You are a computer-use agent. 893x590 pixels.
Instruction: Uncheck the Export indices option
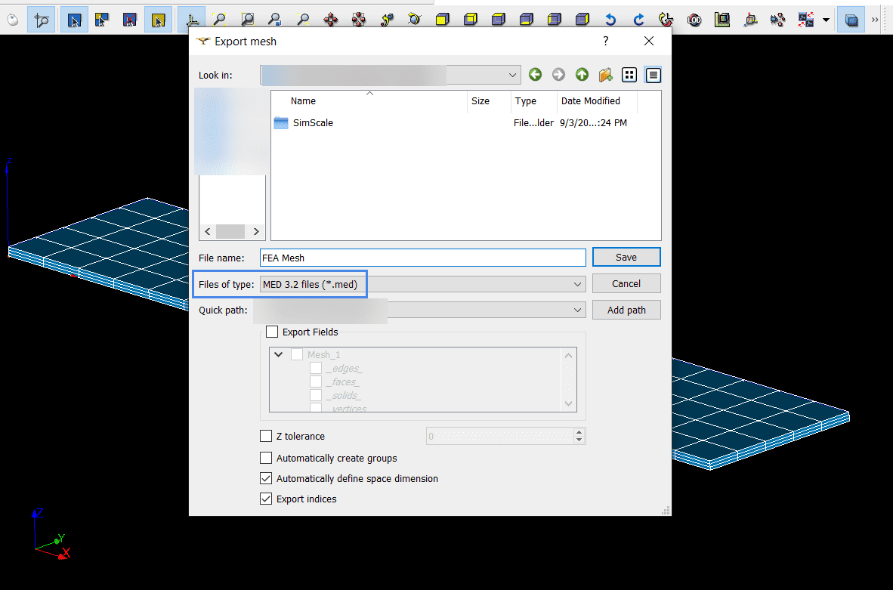click(x=266, y=499)
